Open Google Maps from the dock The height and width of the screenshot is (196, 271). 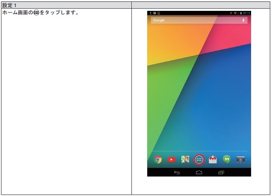[185, 159]
